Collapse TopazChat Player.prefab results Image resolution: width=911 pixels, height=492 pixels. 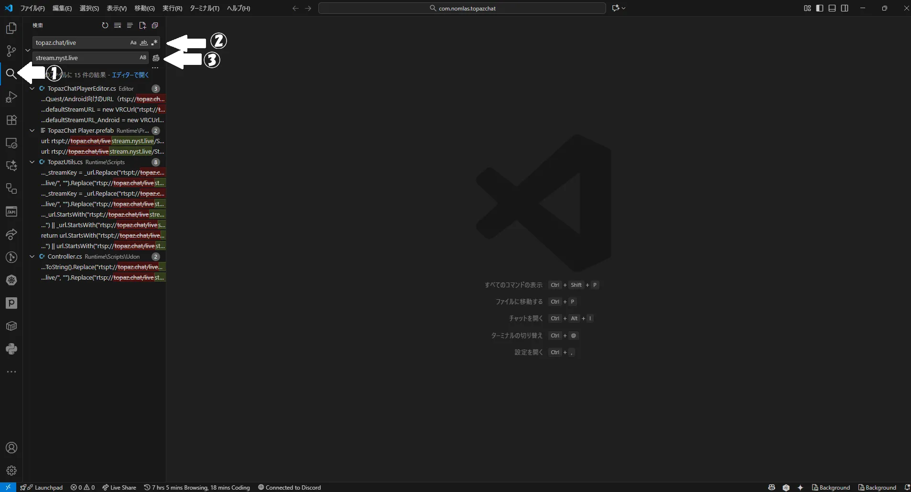tap(32, 131)
